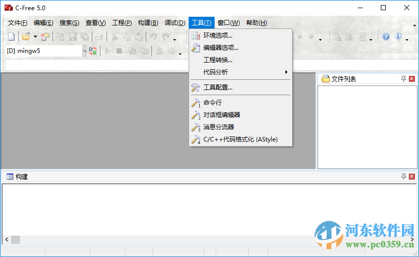Open the 搜索(S) menu
The width and height of the screenshot is (419, 257).
tap(69, 23)
